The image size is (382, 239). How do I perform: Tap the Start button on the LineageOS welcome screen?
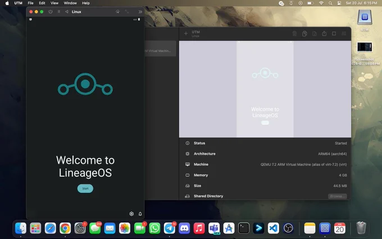tap(85, 188)
